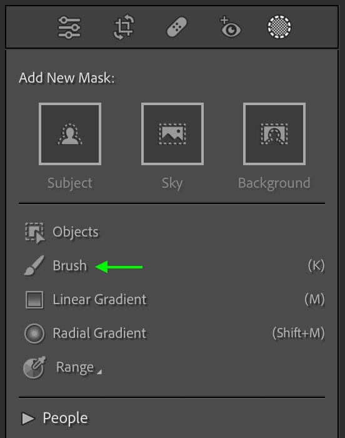Create a Select Sky mask
Image resolution: width=345 pixels, height=438 pixels.
coord(172,134)
